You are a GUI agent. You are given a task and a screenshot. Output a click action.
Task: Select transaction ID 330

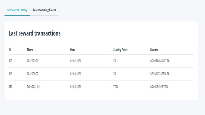pos(10,87)
